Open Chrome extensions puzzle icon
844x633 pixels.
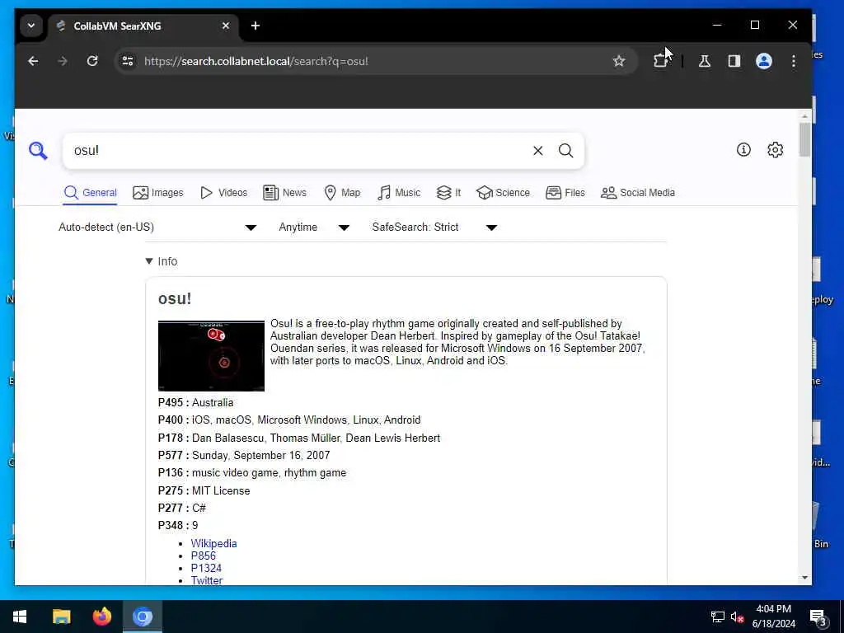point(660,61)
